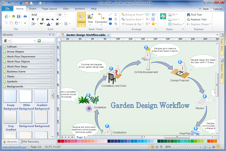226x151 pixels.
Task: Open the Page Layout ribbon tab
Action: pos(49,8)
